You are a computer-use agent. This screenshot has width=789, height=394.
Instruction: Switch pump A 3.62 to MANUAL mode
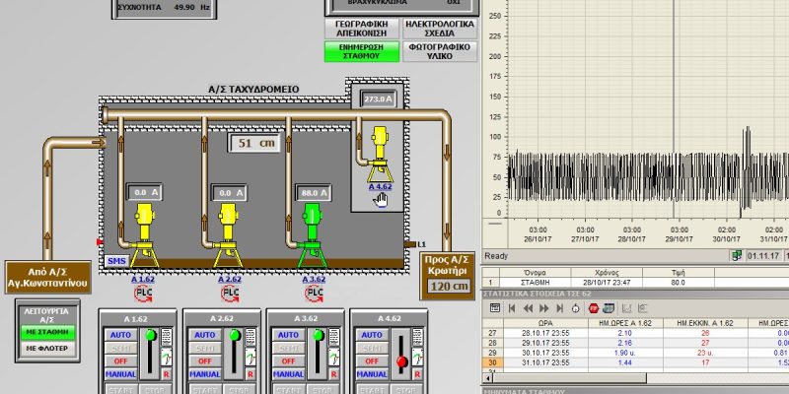point(286,375)
